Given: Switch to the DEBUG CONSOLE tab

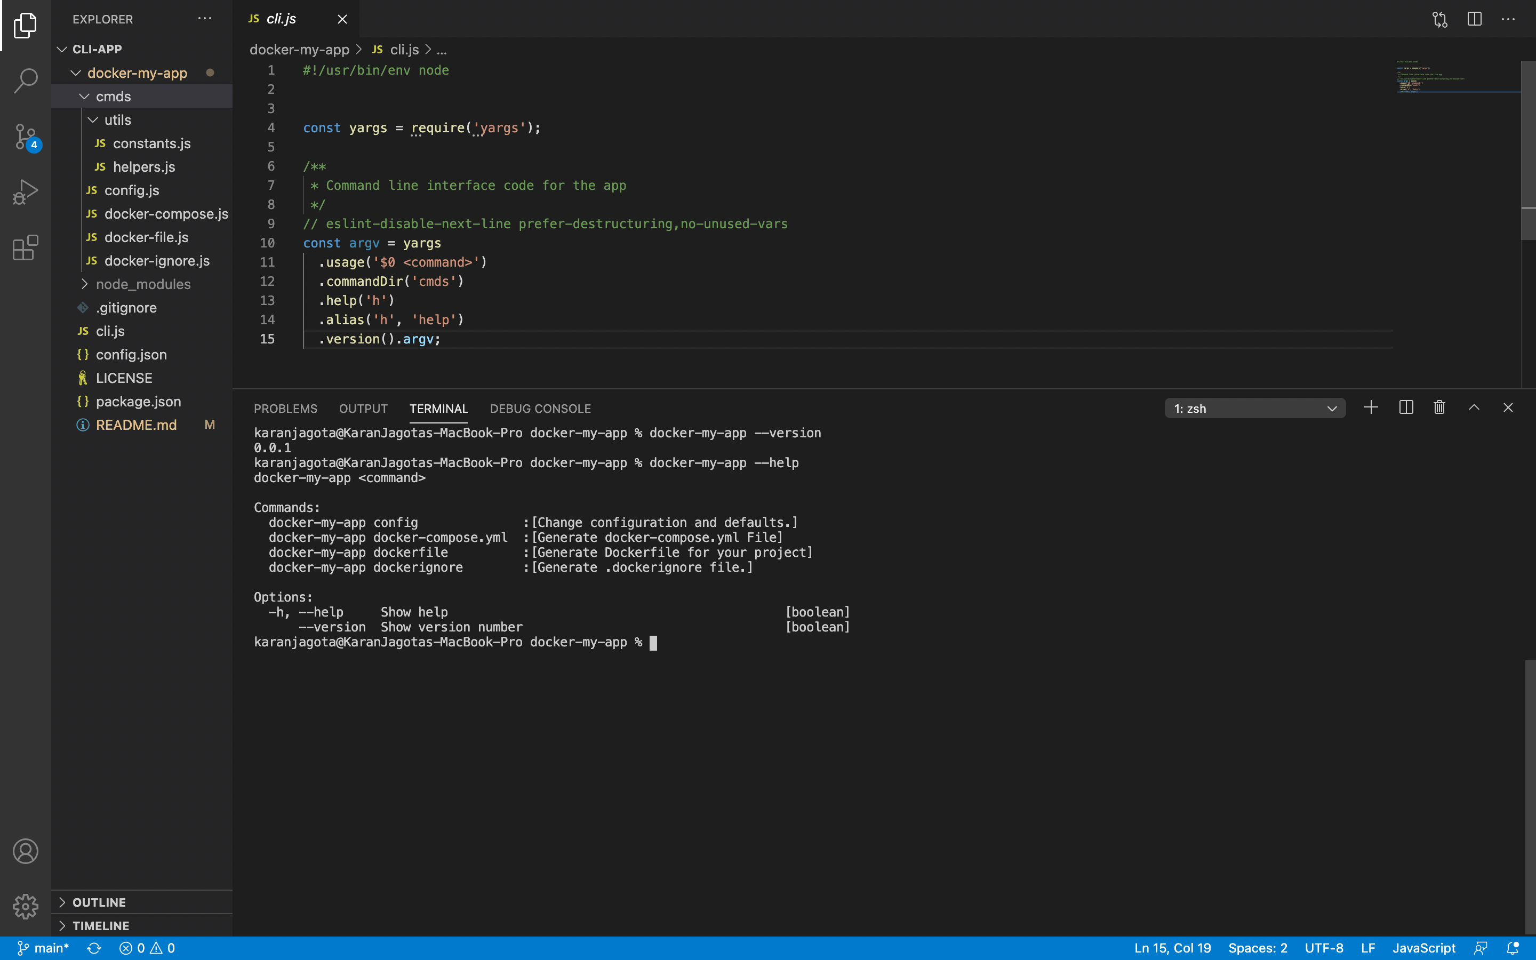Looking at the screenshot, I should point(540,408).
